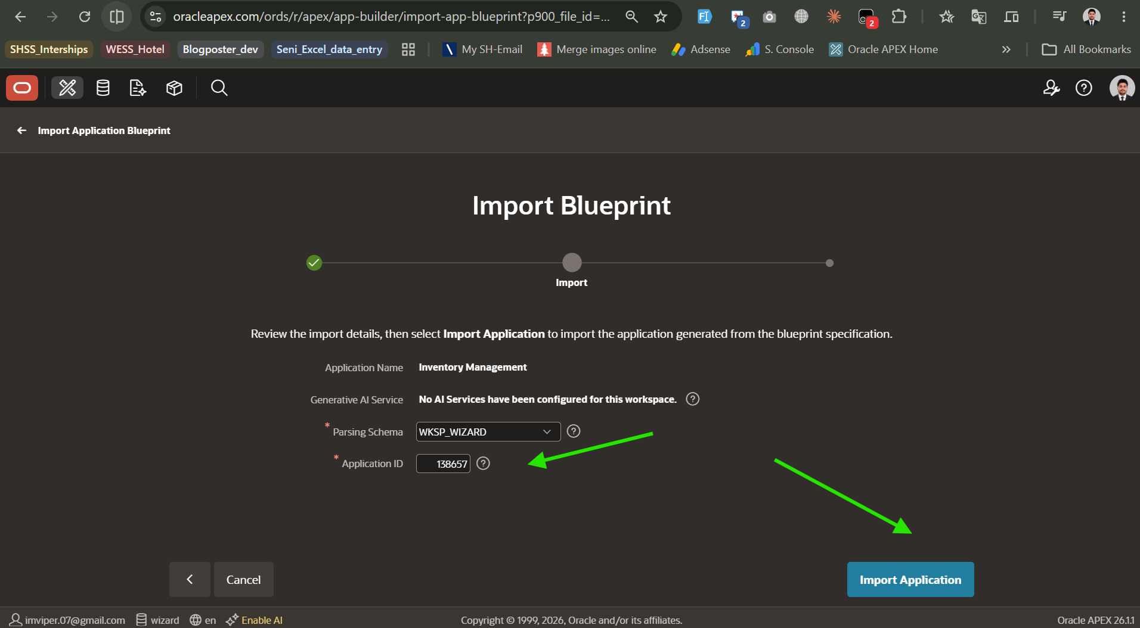
Task: Click the camera screenshot extension icon
Action: [x=770, y=17]
